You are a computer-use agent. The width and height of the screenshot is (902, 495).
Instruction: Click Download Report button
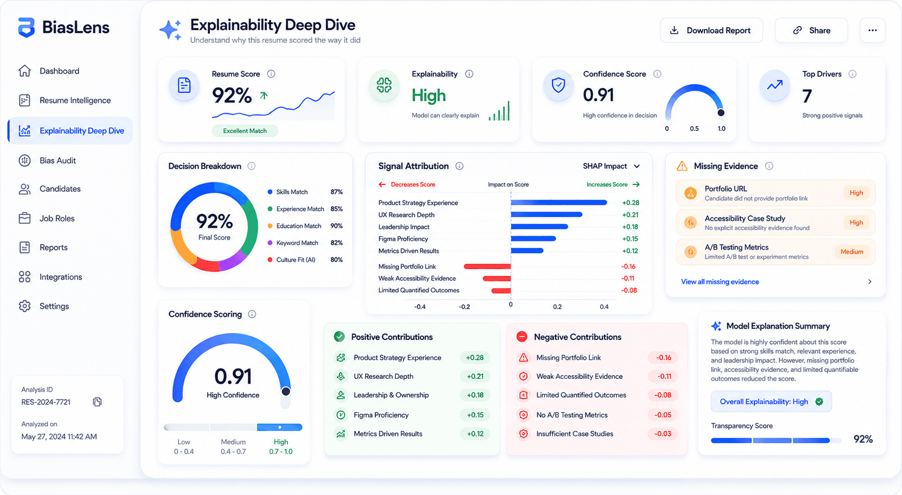pyautogui.click(x=711, y=30)
